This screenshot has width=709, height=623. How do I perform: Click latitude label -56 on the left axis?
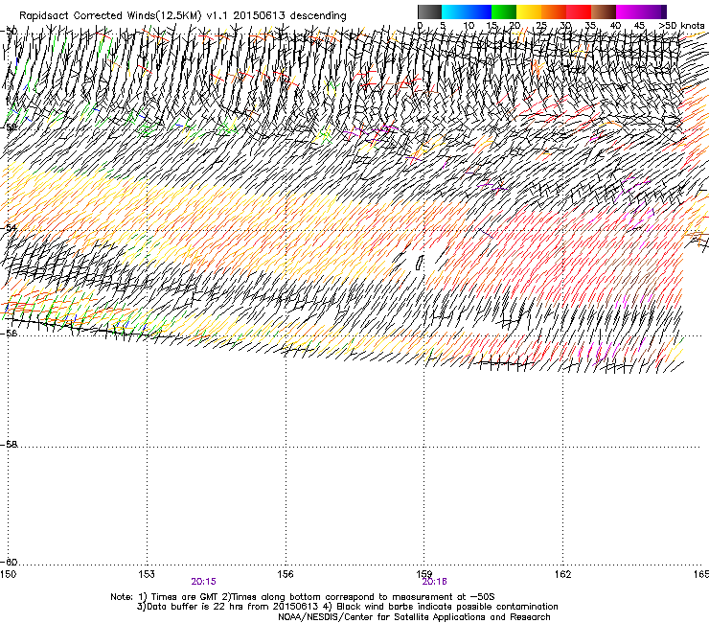tap(10, 334)
